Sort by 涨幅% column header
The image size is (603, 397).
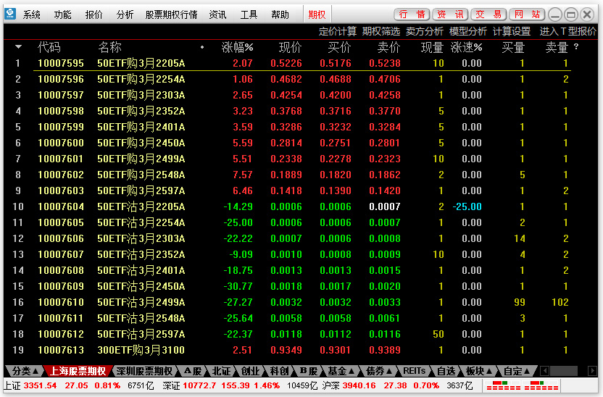click(237, 47)
